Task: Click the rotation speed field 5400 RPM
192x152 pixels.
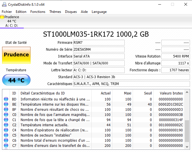Action: [176, 56]
